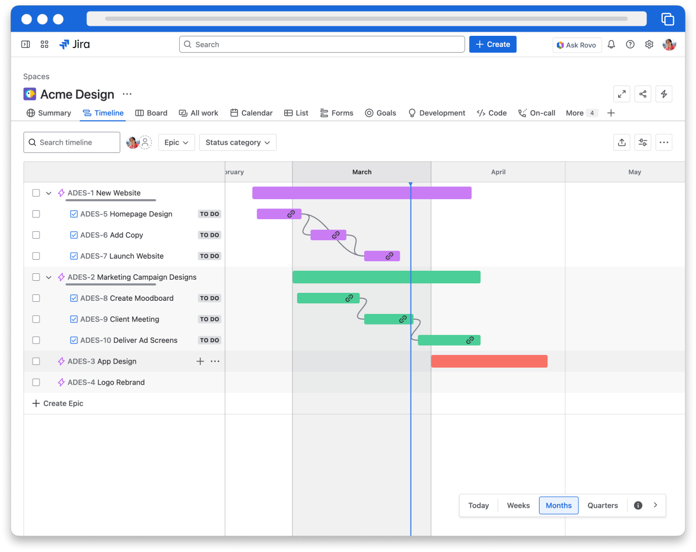Click the app switcher grid icon
Screen dimensions: 696x552
[44, 45]
